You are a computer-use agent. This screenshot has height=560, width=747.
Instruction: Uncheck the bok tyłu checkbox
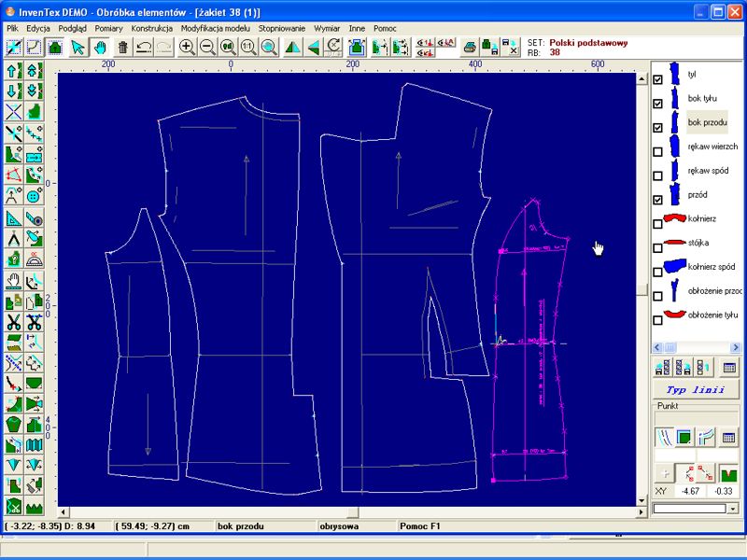[x=658, y=104]
